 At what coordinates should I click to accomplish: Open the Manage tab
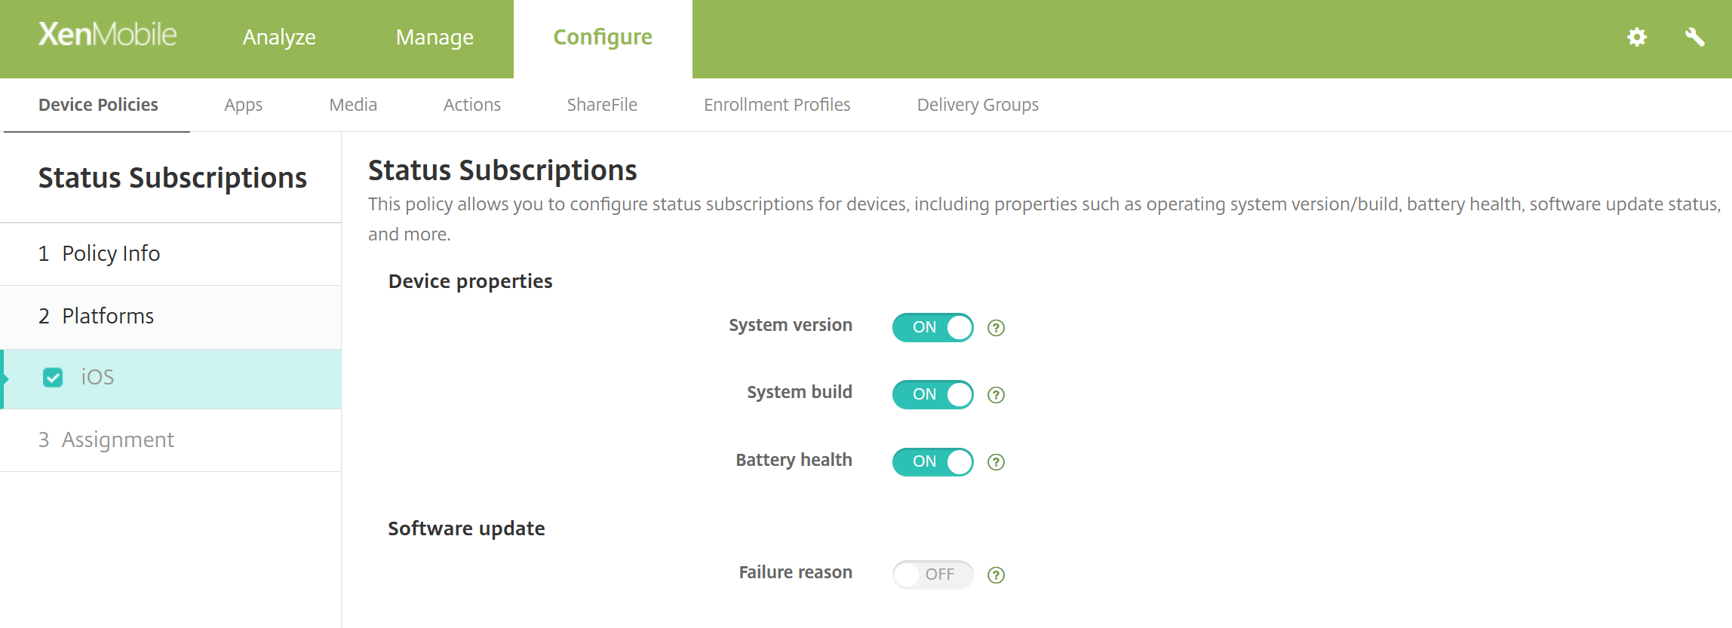pyautogui.click(x=435, y=37)
